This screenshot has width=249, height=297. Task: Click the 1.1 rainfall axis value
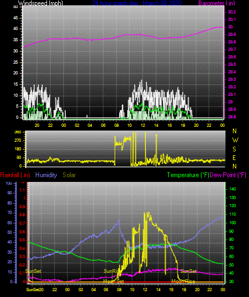(x=22, y=190)
